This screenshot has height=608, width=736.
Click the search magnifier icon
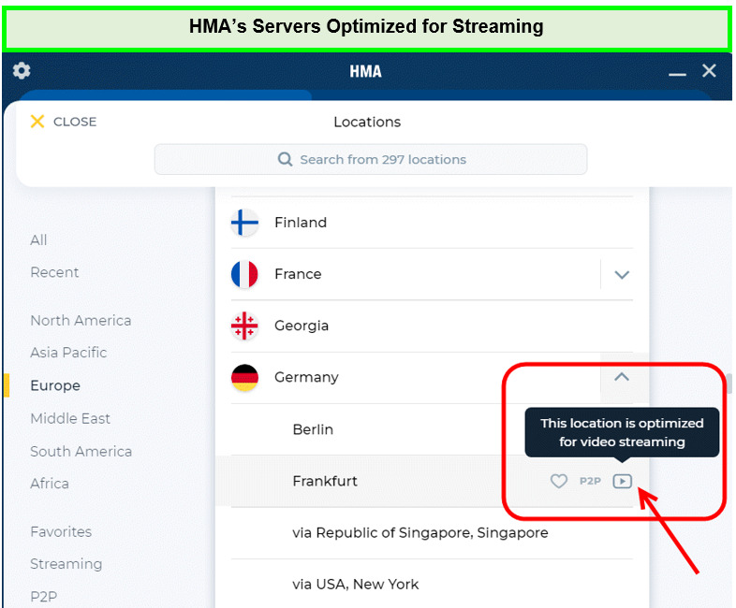tap(285, 159)
